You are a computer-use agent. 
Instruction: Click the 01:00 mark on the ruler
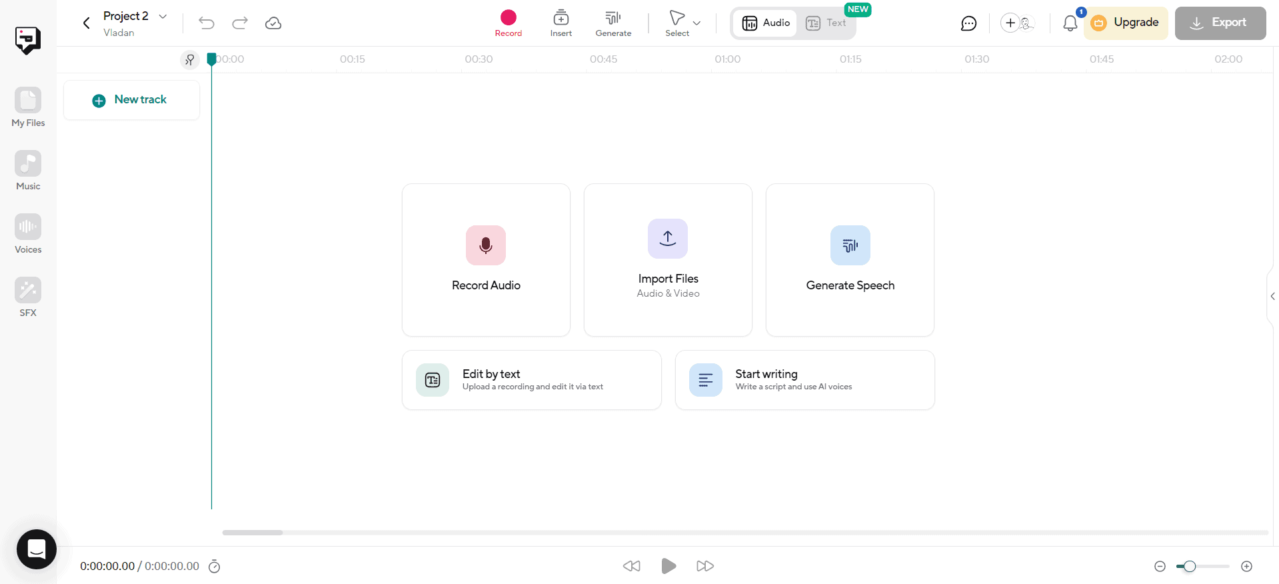pos(728,59)
